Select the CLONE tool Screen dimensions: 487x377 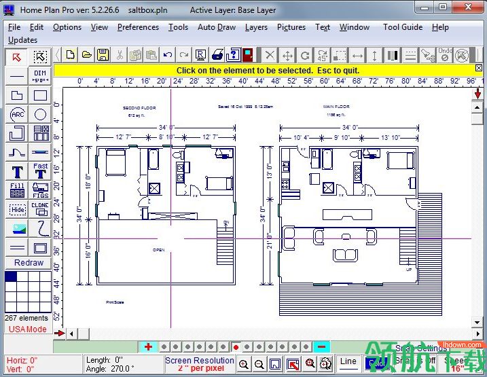(40, 210)
